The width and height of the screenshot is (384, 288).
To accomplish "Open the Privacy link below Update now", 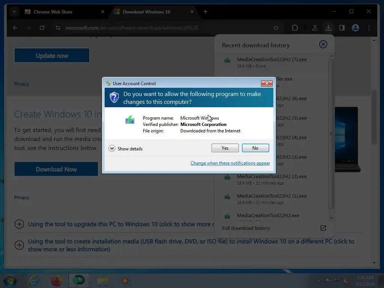I will [x=21, y=84].
